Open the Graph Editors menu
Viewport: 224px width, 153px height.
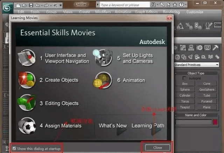click(x=146, y=12)
